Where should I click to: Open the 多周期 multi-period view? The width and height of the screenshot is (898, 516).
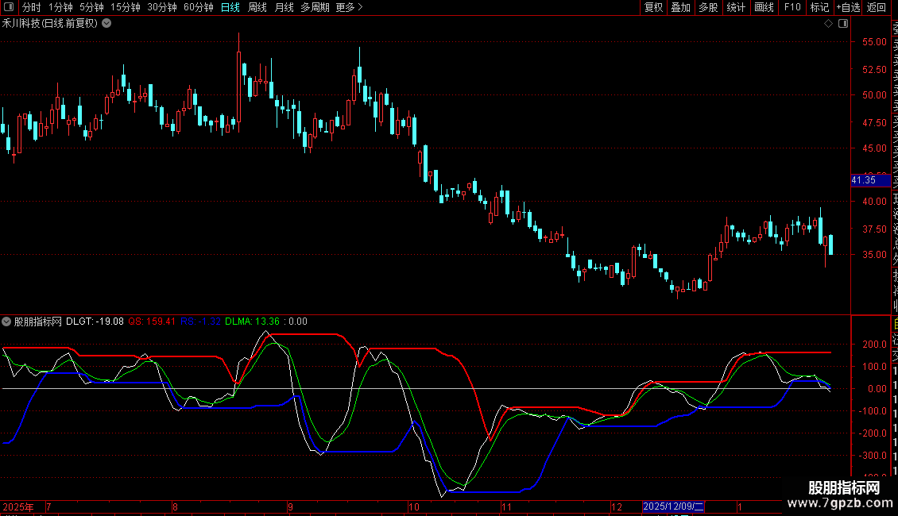(315, 7)
